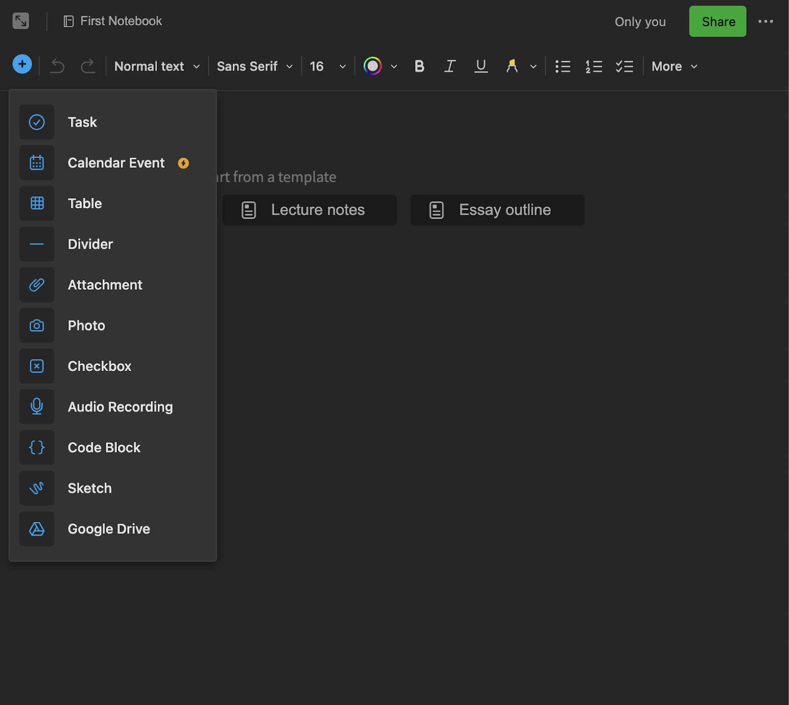Viewport: 789px width, 705px height.
Task: Select Task from the insert menu
Action: click(113, 122)
